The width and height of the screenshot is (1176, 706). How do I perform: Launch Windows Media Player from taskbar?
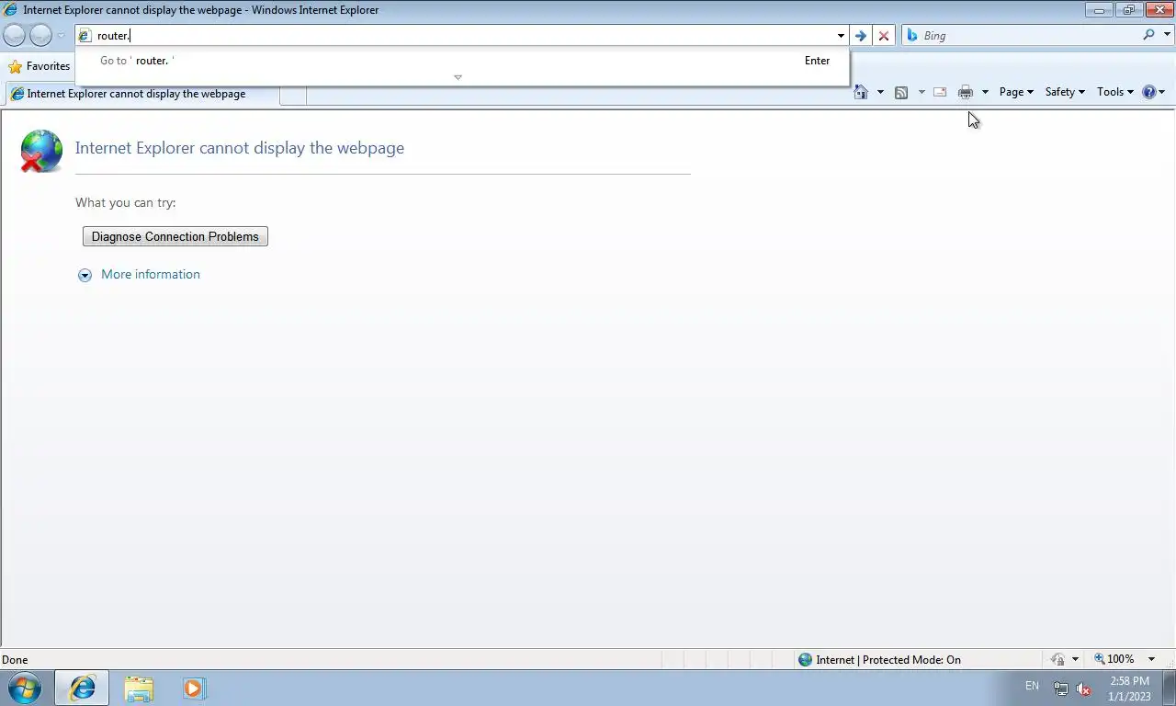tap(194, 688)
